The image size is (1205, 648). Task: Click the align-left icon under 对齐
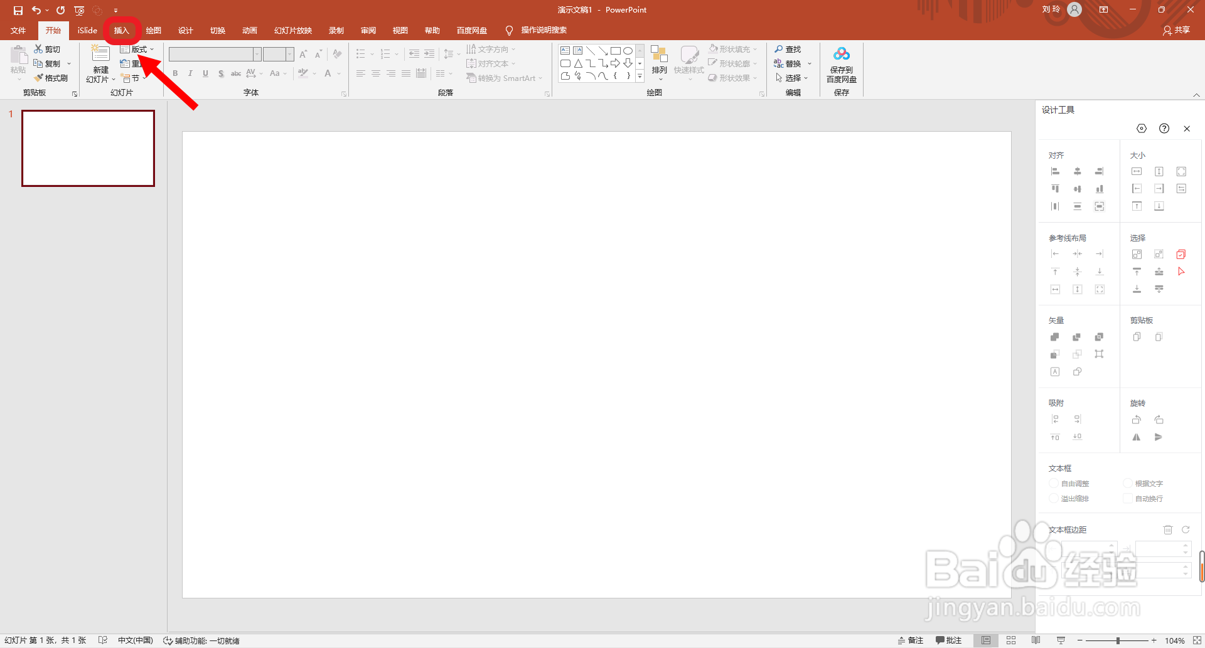coord(1055,171)
